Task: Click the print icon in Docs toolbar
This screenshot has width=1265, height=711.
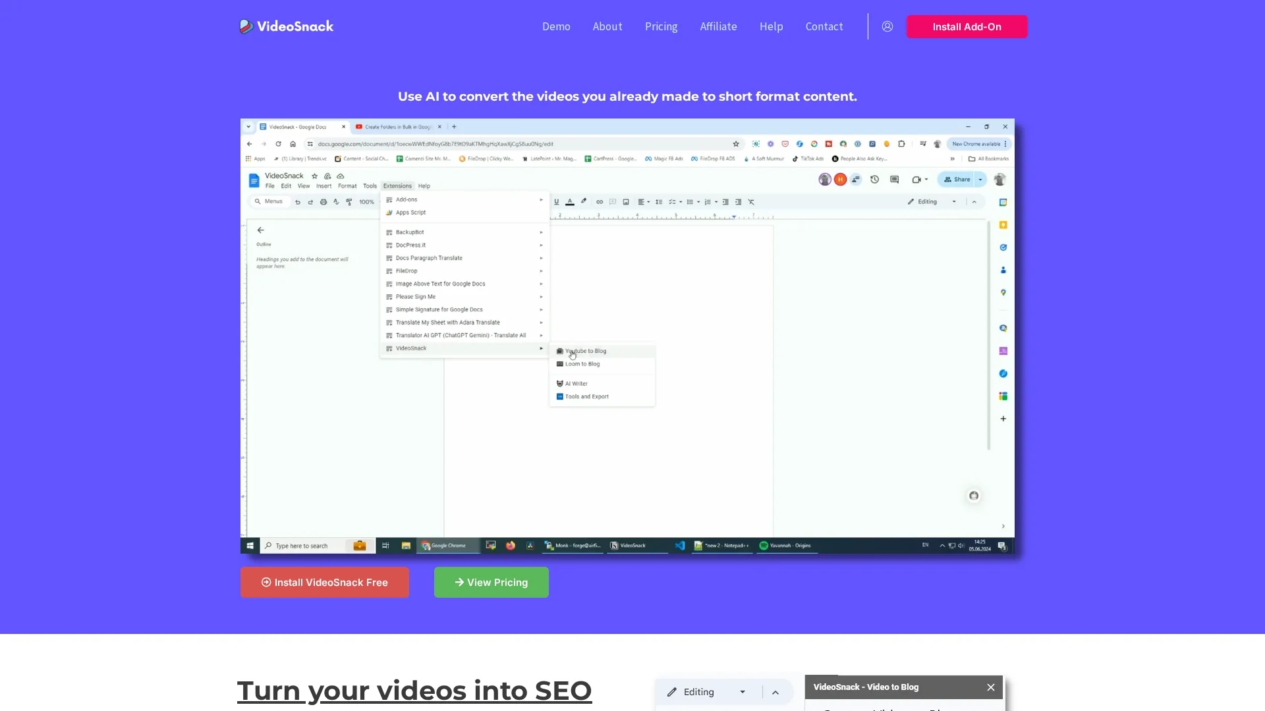Action: click(323, 202)
